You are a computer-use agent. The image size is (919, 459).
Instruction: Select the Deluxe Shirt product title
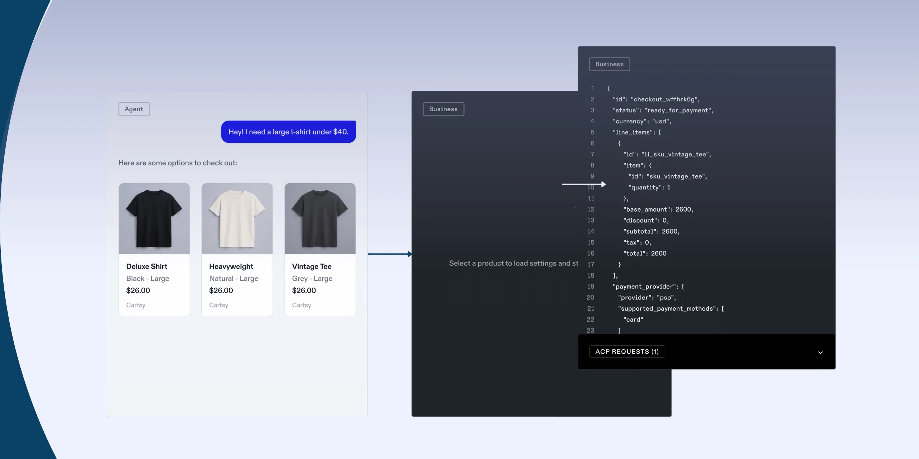(146, 266)
